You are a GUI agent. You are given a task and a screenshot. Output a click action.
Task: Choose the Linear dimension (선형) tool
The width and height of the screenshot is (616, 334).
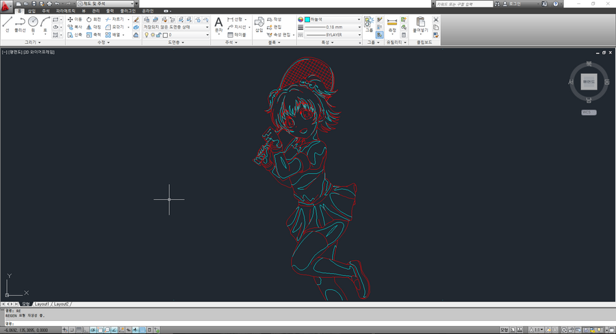click(235, 19)
